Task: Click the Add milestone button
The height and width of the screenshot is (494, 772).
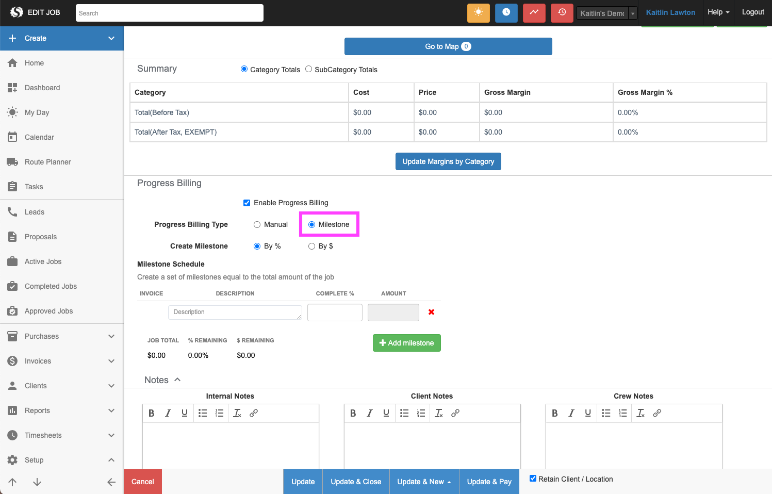Action: (406, 343)
